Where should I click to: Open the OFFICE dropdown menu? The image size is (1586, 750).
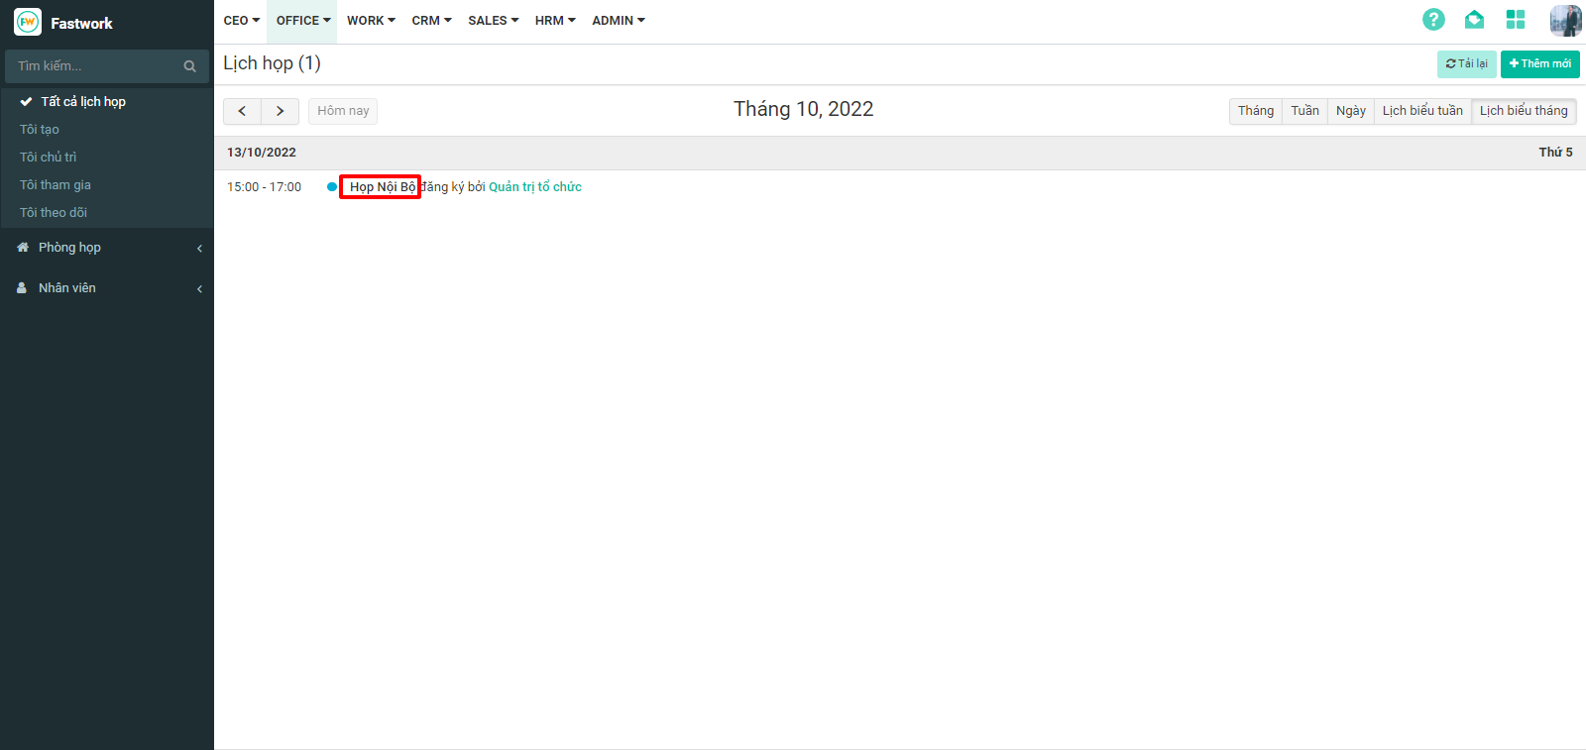point(302,21)
